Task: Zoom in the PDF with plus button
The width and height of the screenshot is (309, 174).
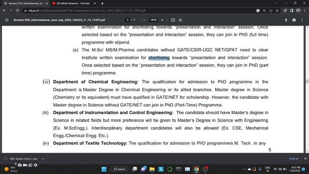Action: [162, 20]
